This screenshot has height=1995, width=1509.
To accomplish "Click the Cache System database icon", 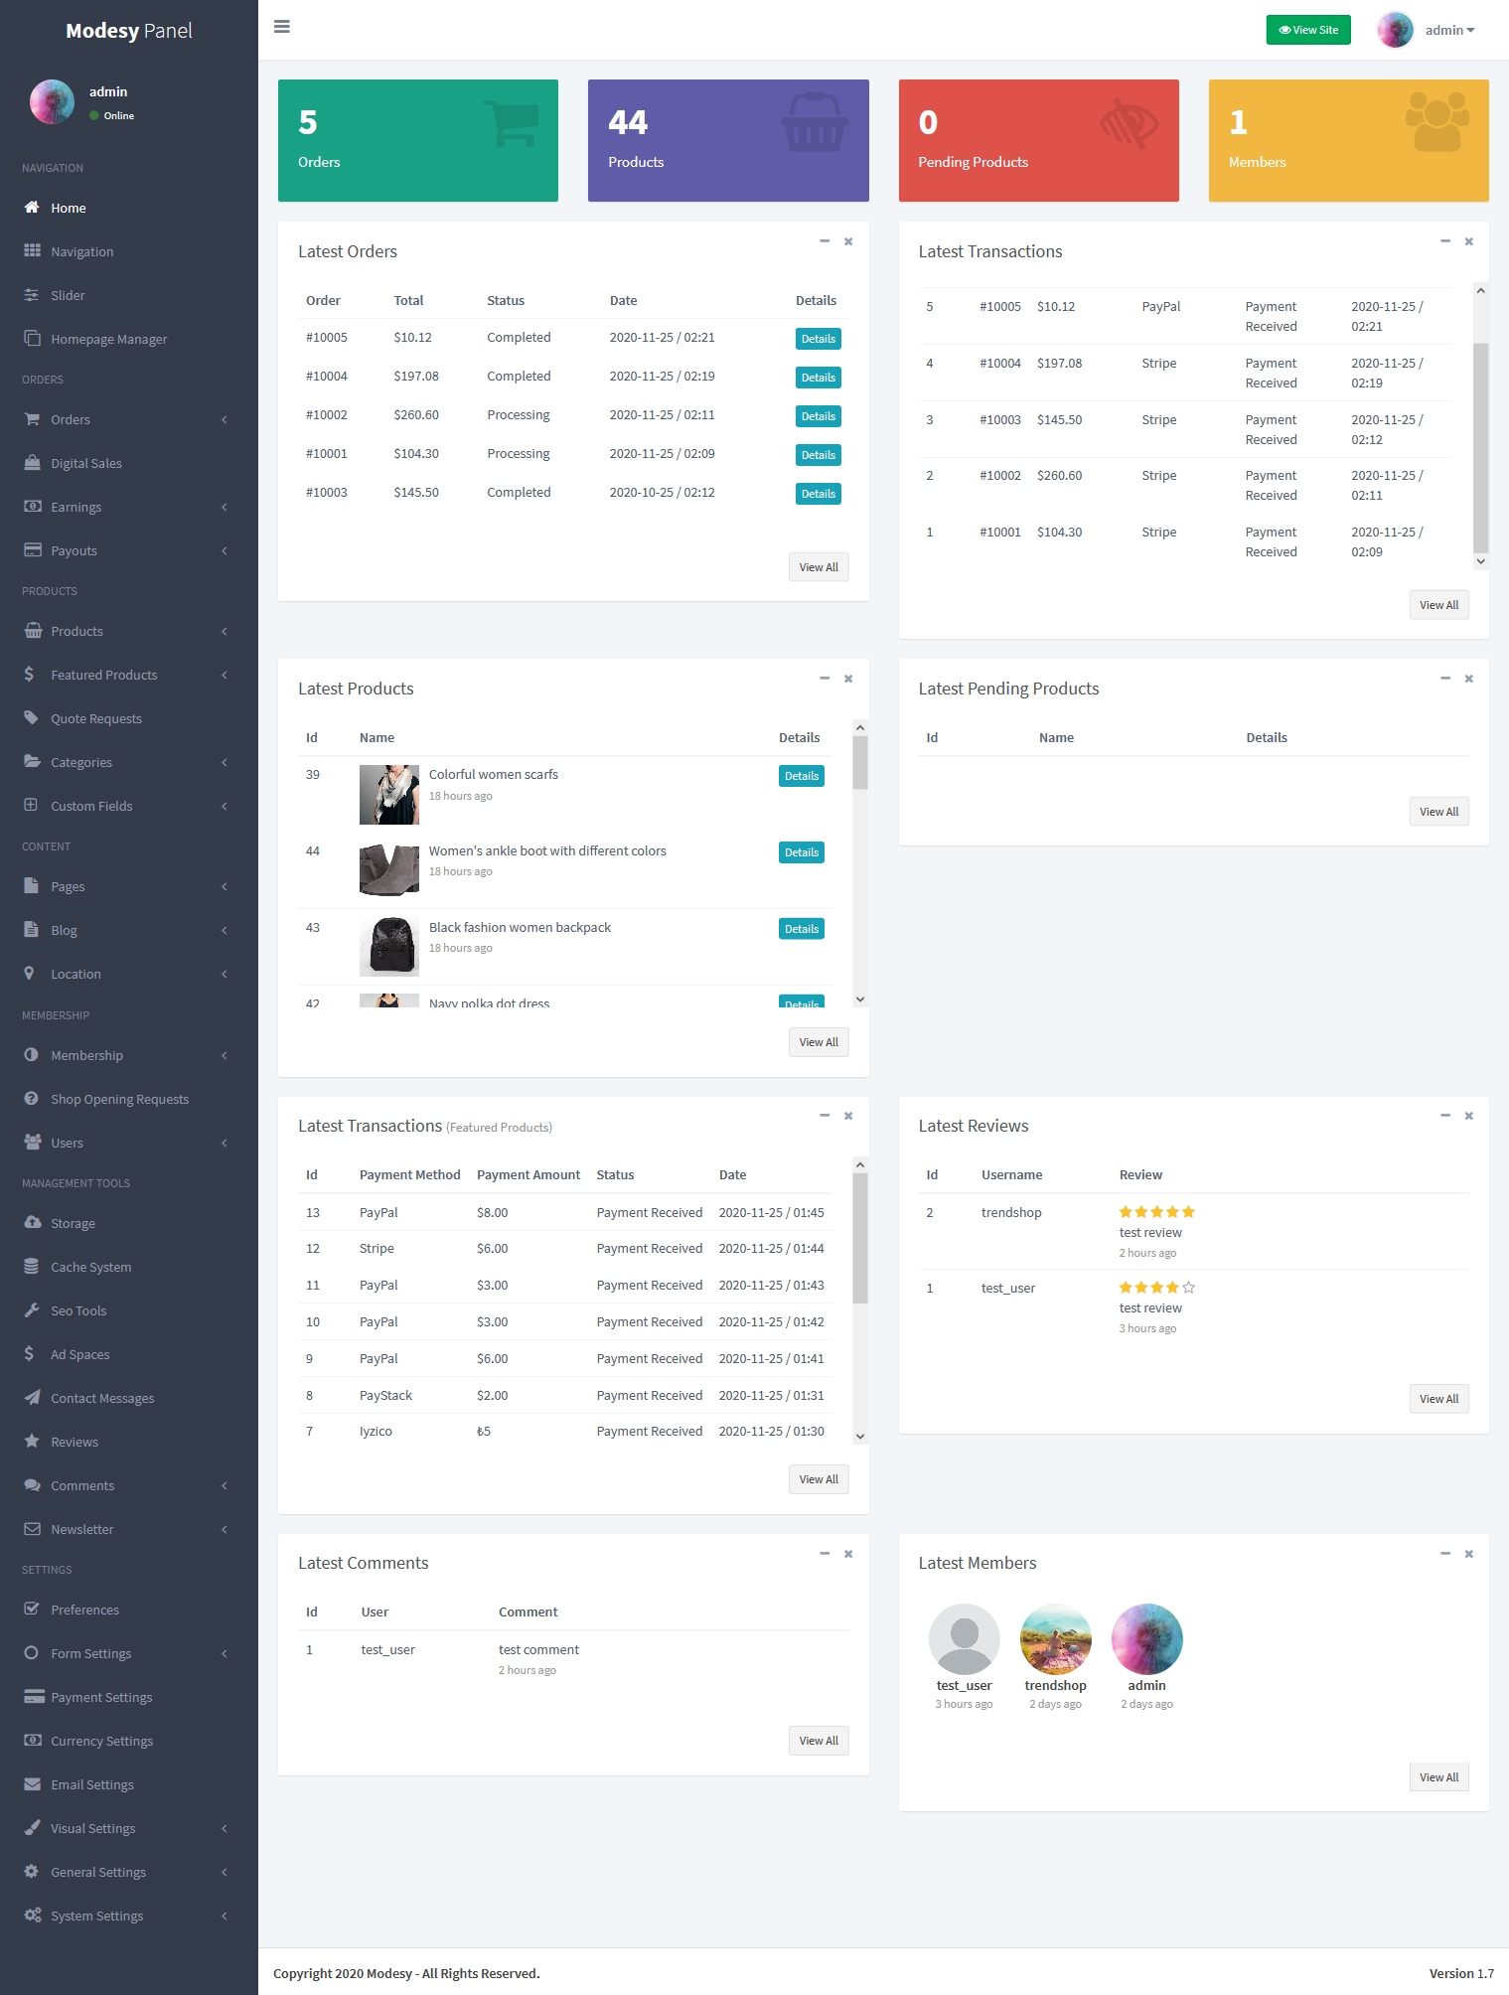I will click(32, 1267).
